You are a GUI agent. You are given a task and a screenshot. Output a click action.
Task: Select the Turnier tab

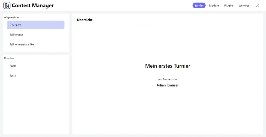199,6
